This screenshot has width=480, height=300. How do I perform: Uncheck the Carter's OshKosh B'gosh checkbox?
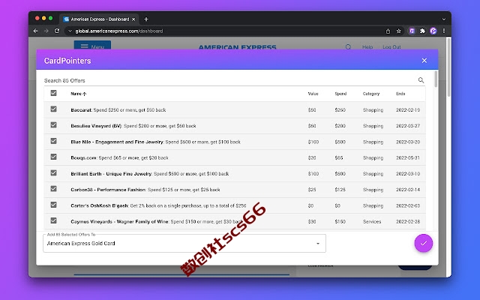coord(53,205)
